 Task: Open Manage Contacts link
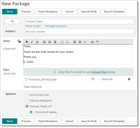pos(56,26)
